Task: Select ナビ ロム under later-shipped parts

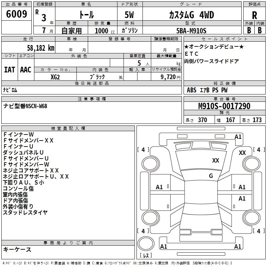Action: pyautogui.click(x=10, y=90)
